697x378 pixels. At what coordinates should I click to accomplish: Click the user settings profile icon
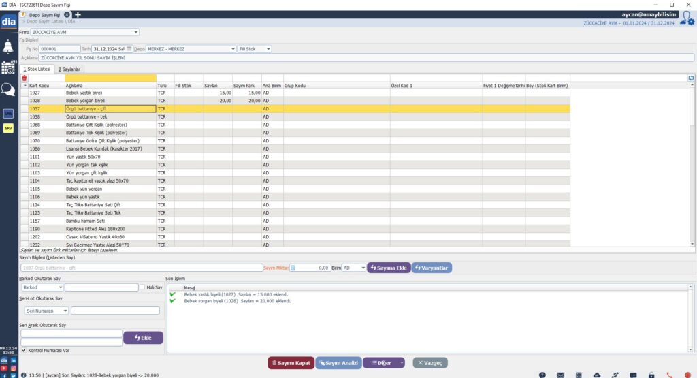(687, 18)
